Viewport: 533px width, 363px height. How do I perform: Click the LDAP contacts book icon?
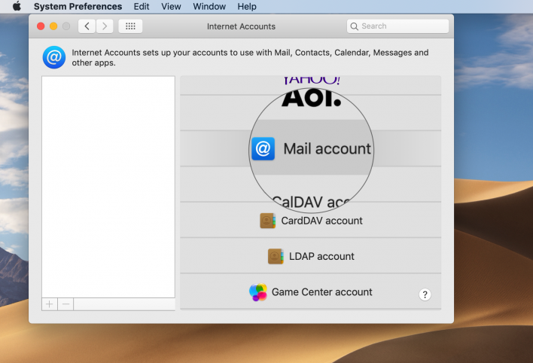click(x=276, y=256)
